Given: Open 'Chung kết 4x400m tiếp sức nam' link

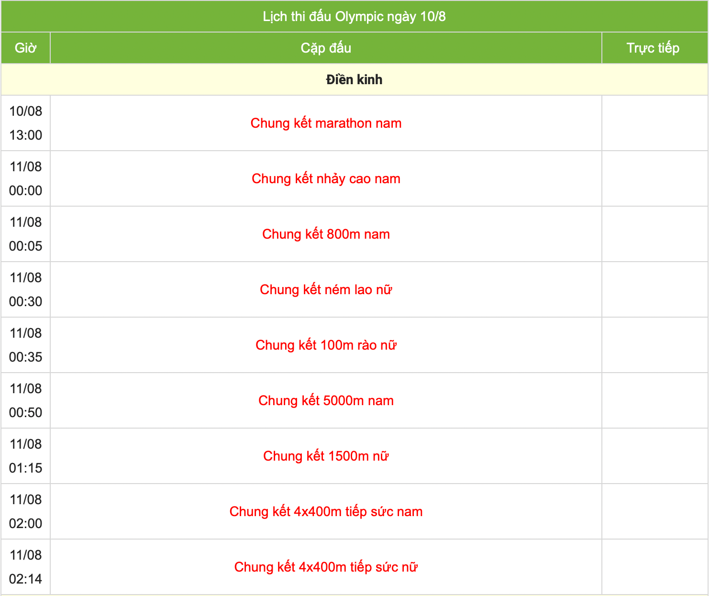Looking at the screenshot, I should [x=326, y=512].
